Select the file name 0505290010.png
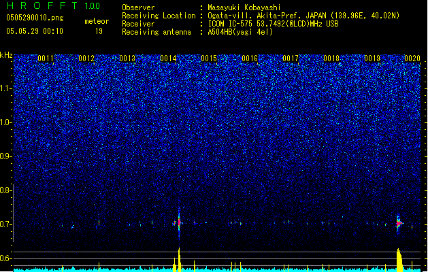This screenshot has height=272, width=428. pyautogui.click(x=35, y=18)
